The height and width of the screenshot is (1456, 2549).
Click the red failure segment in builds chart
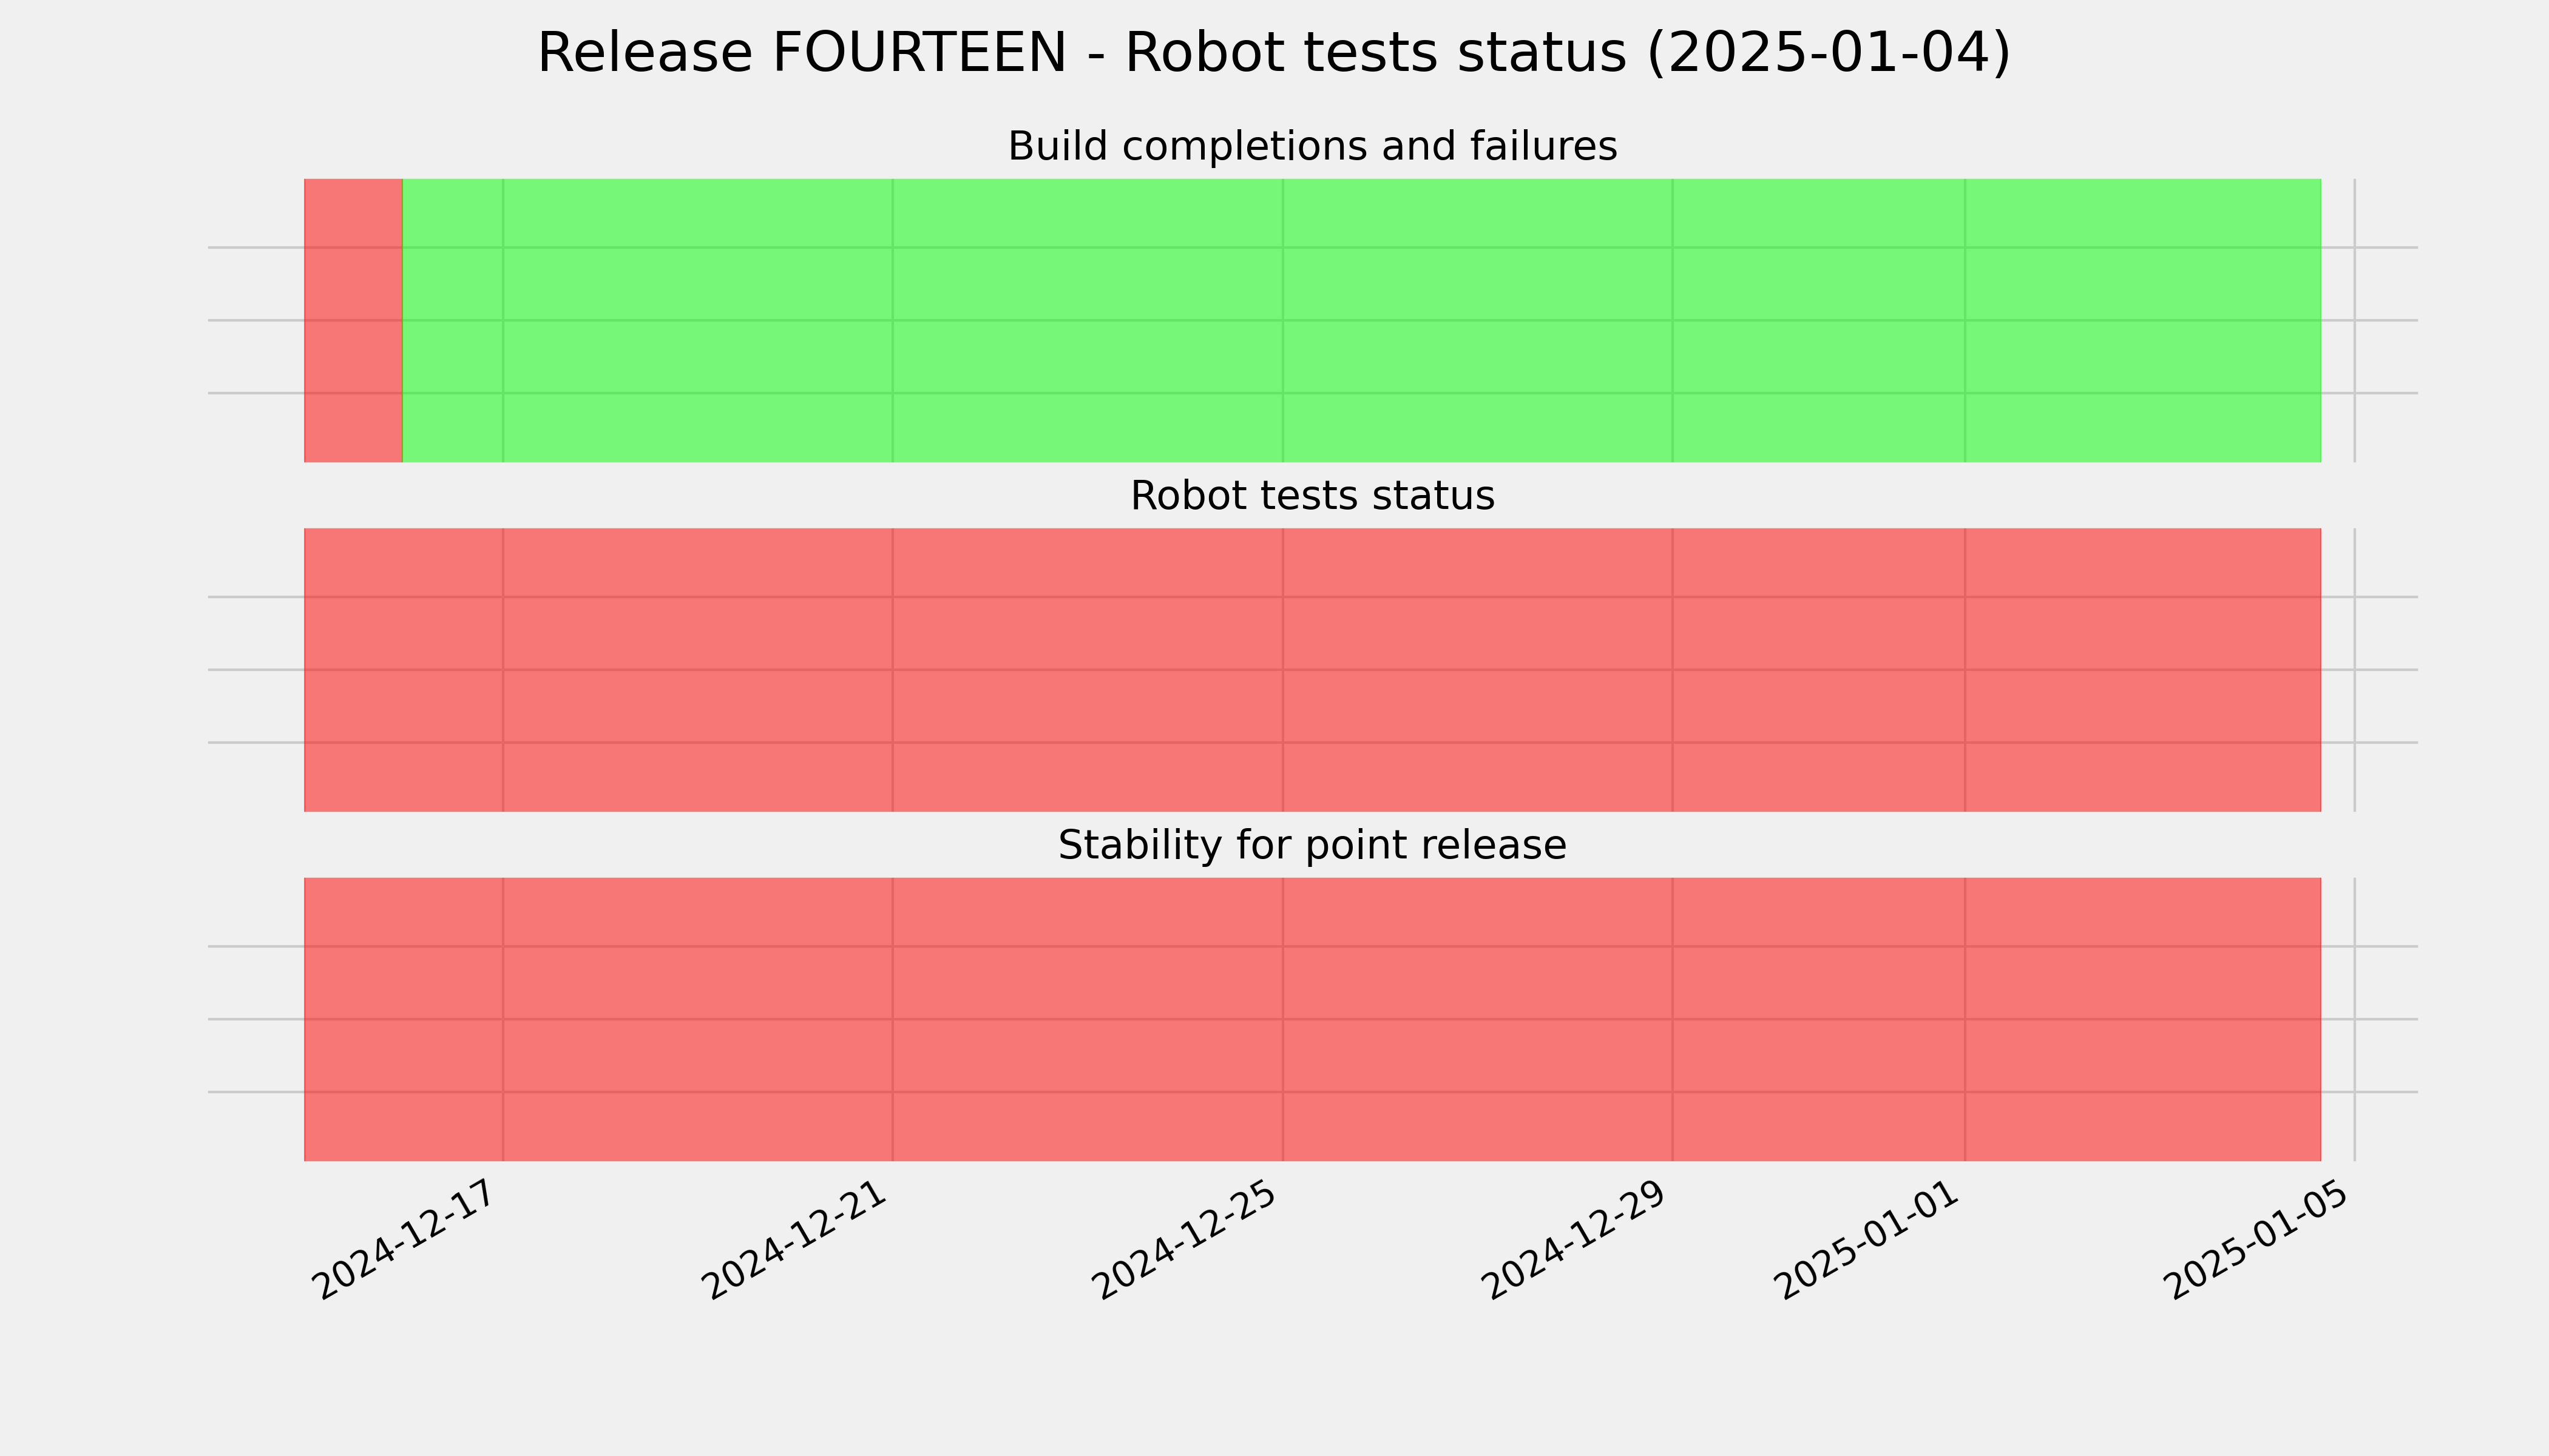353,320
